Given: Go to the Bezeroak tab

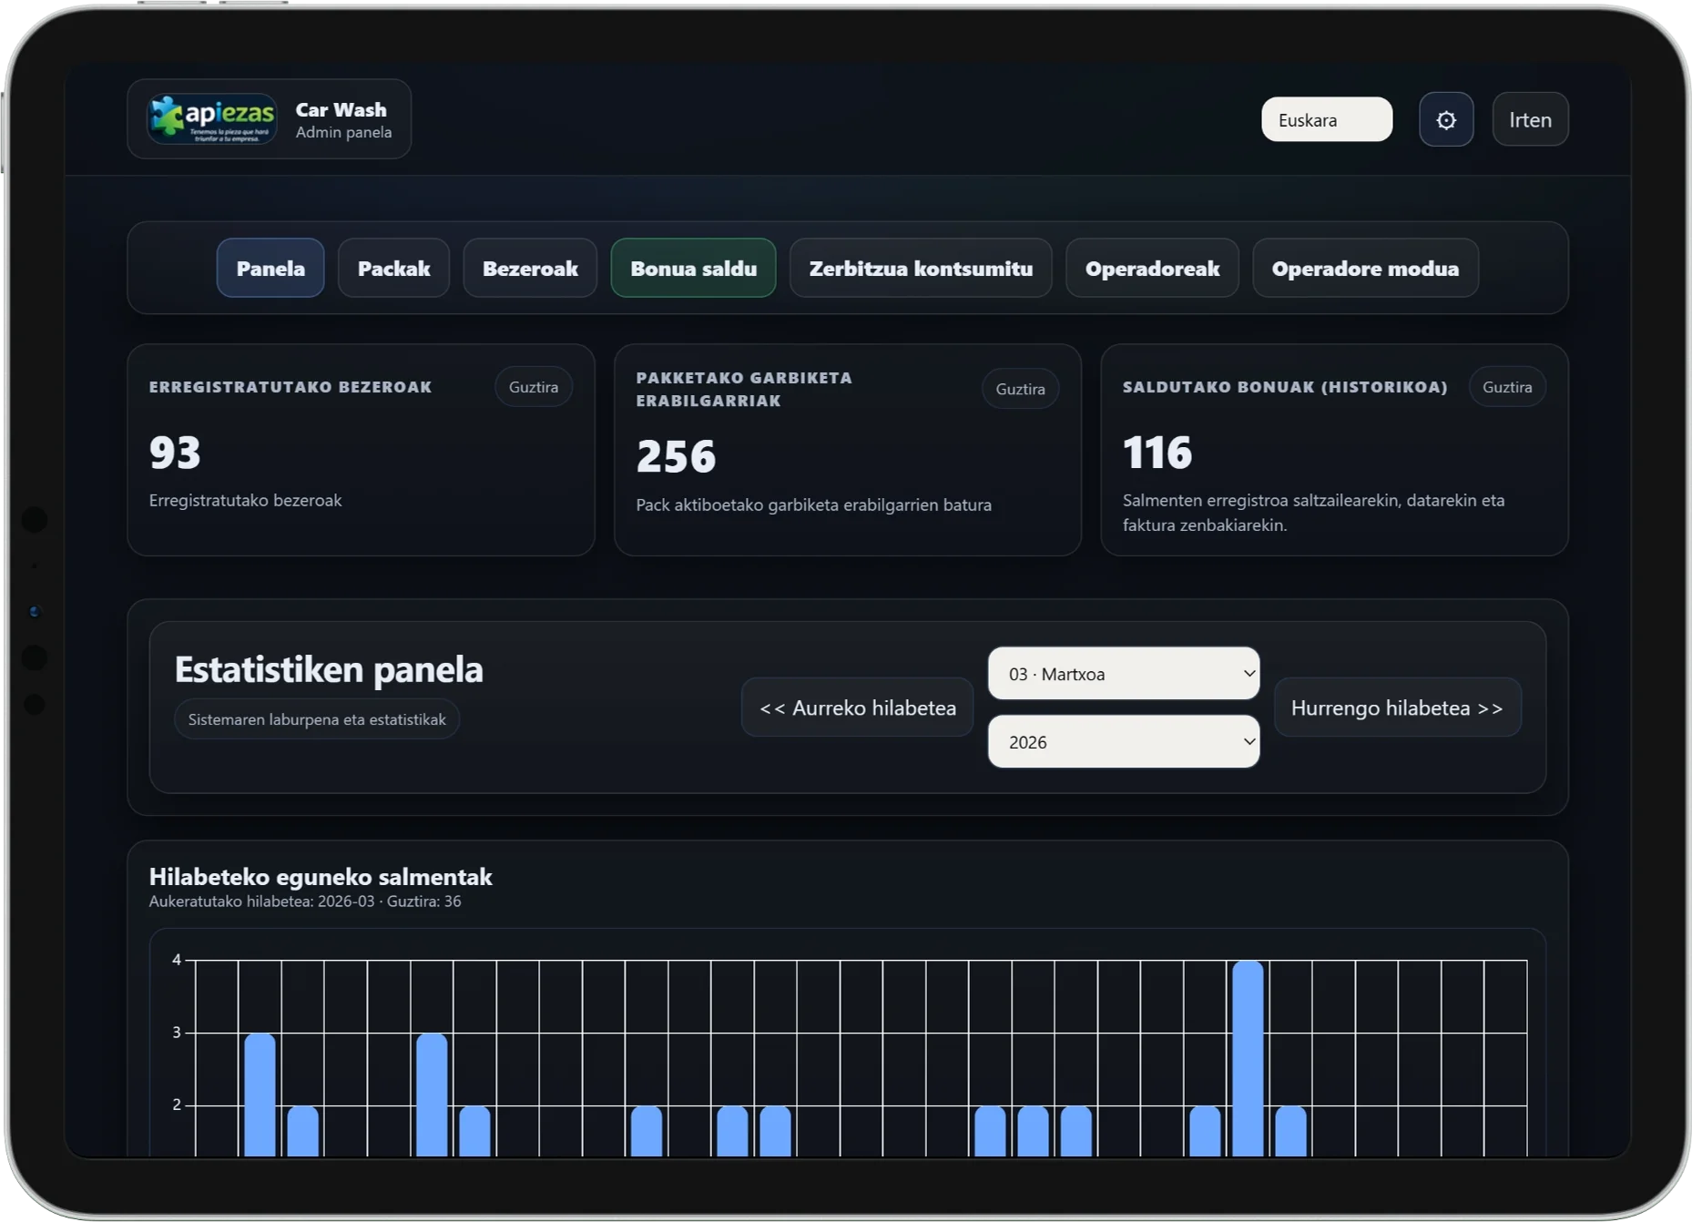Looking at the screenshot, I should point(530,268).
